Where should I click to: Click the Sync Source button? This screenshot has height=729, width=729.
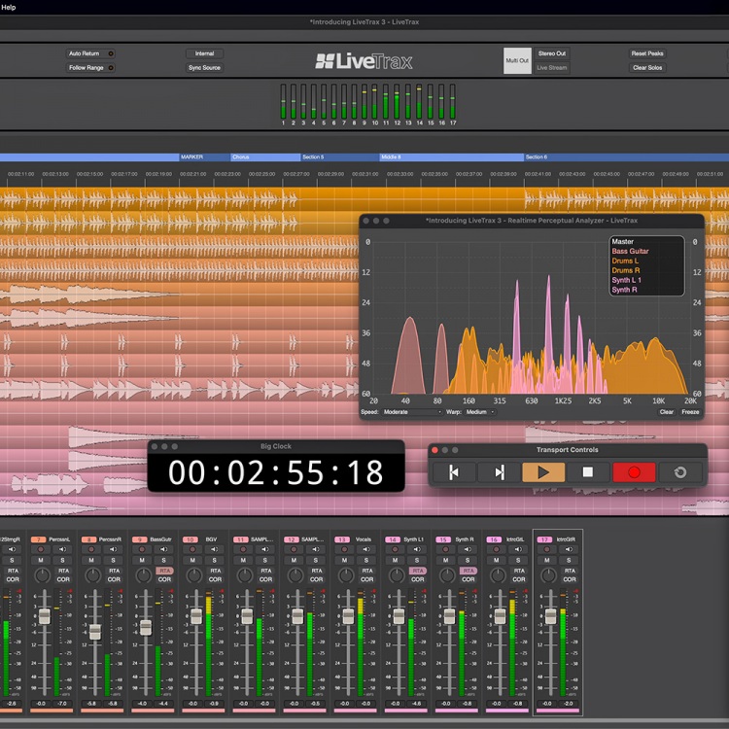204,67
